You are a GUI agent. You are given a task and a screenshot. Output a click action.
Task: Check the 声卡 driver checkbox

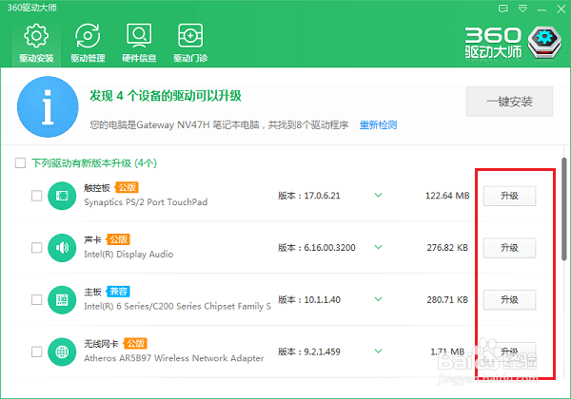coord(37,247)
